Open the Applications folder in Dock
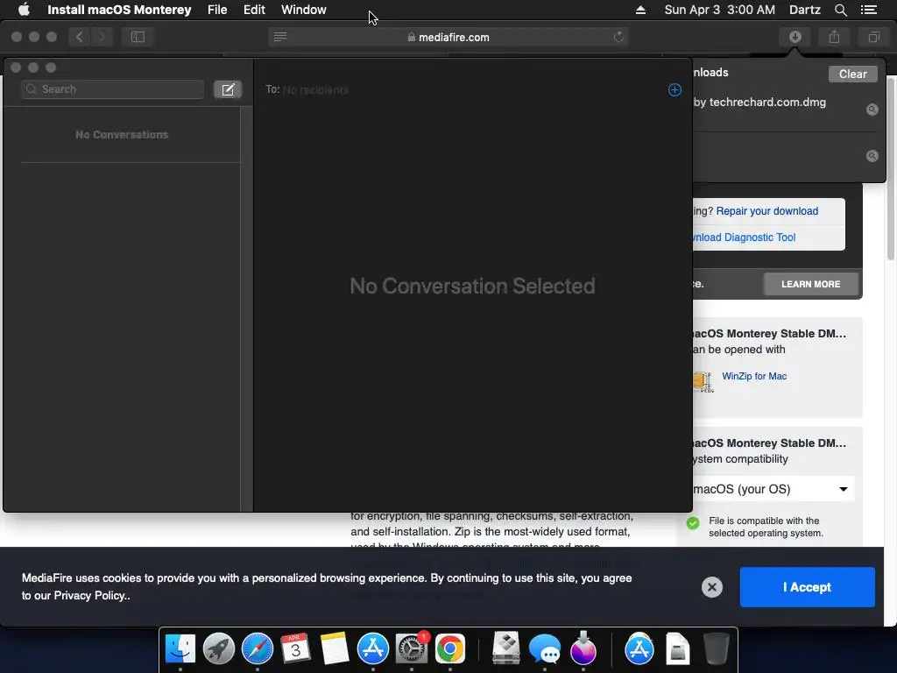This screenshot has width=897, height=673. [639, 648]
